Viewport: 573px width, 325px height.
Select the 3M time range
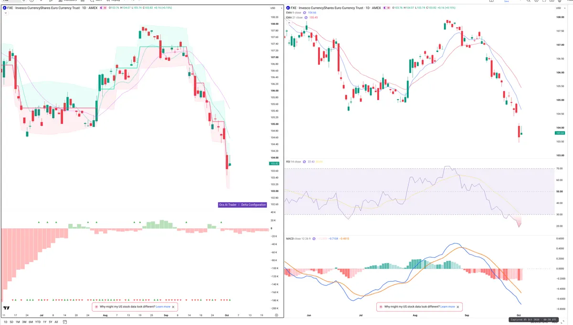(24, 322)
